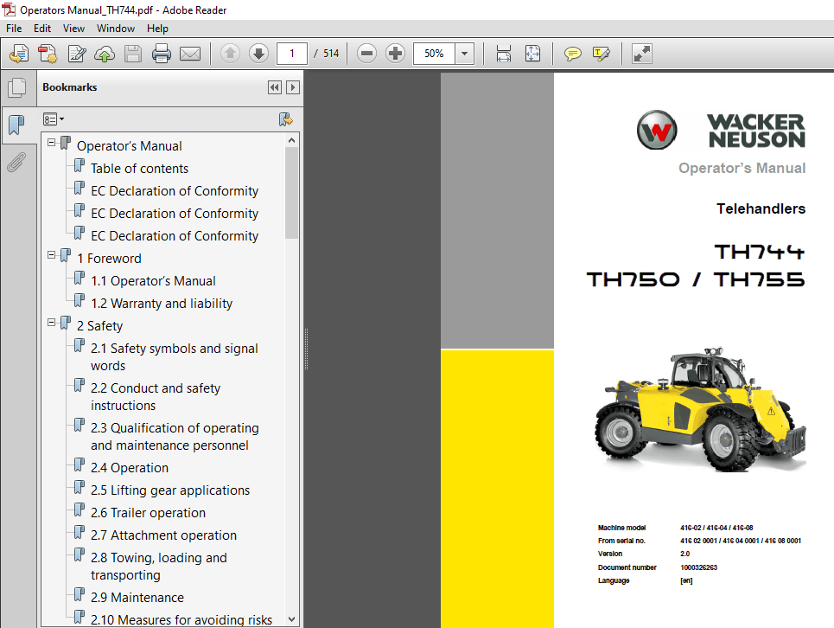Collapse the Bookmarks pane with double arrows

click(274, 87)
